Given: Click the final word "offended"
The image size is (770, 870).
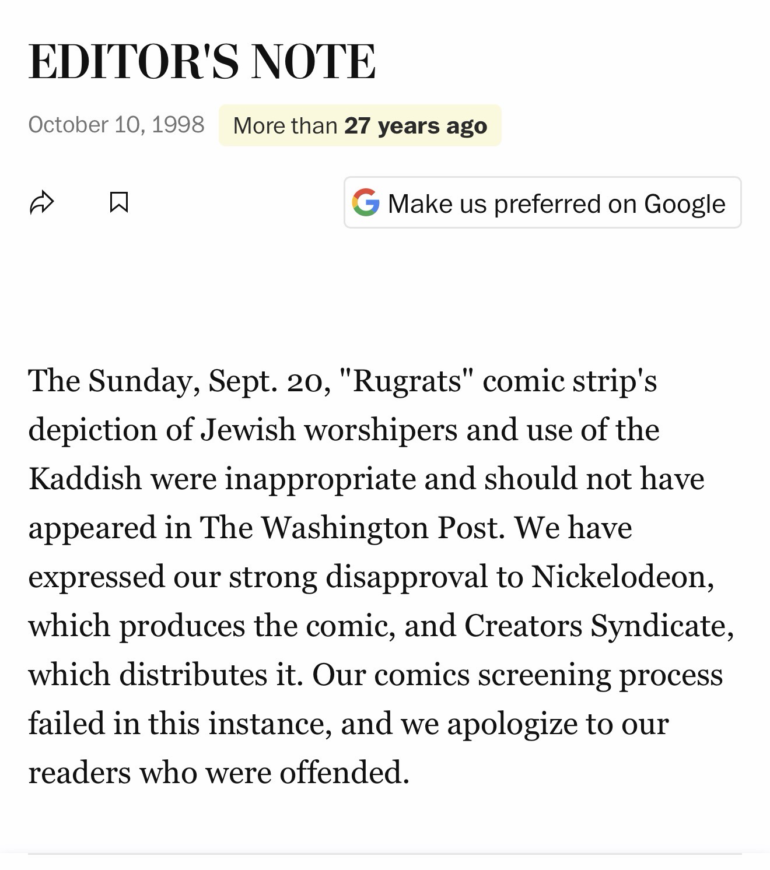Looking at the screenshot, I should (x=344, y=773).
